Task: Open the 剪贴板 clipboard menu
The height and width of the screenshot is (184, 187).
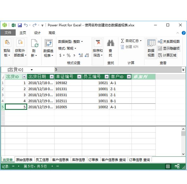Action: tap(7, 48)
